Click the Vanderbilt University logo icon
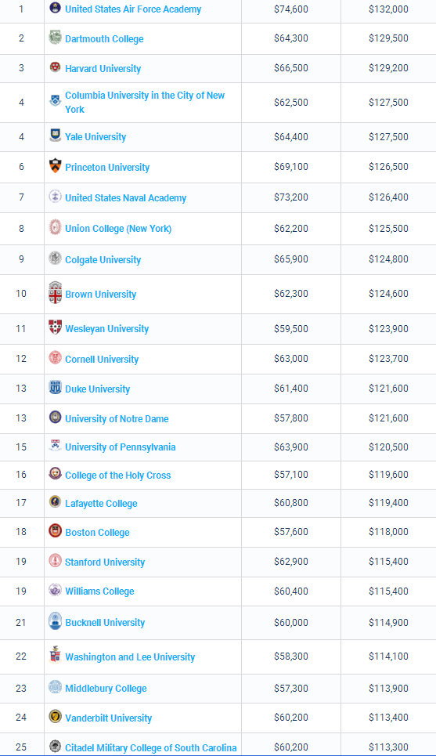Screen dimensions: 436x756 pos(56,717)
